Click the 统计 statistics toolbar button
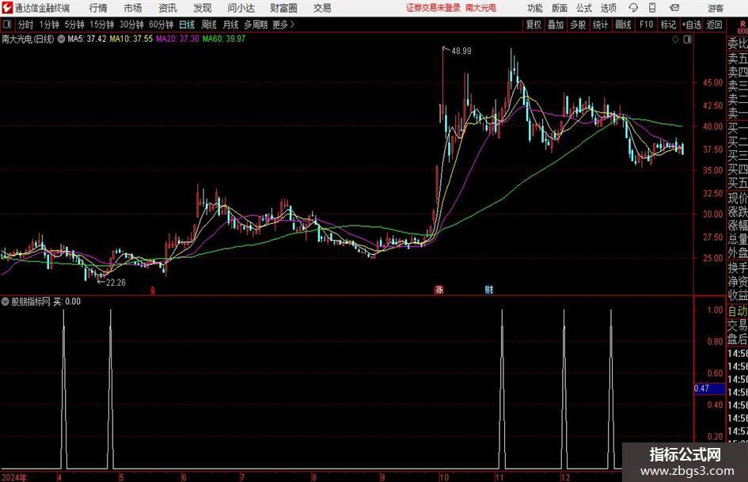 coord(601,25)
